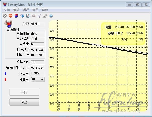The image size is (152, 117).
Task: Click the 放电率 field showing 1.52h
Action: (x=38, y=74)
